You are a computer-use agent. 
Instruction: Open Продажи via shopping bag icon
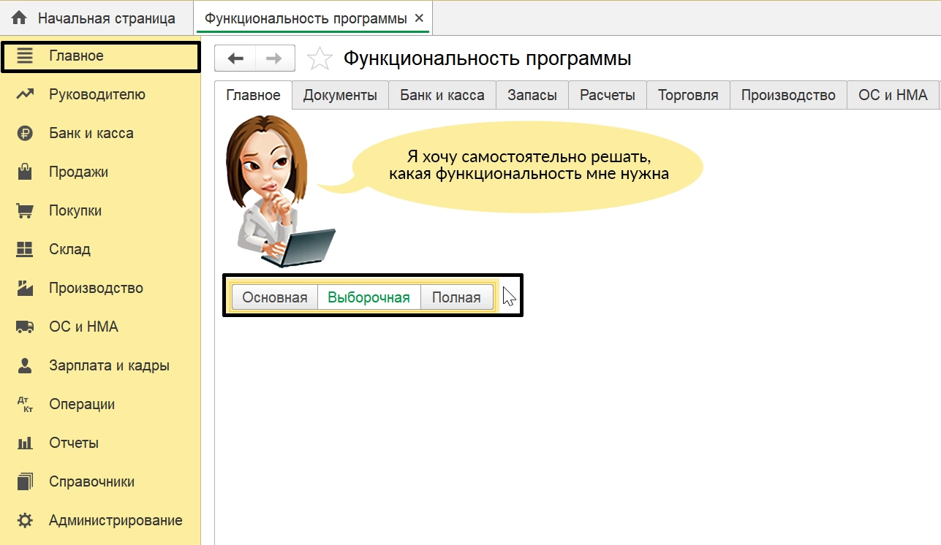[26, 172]
